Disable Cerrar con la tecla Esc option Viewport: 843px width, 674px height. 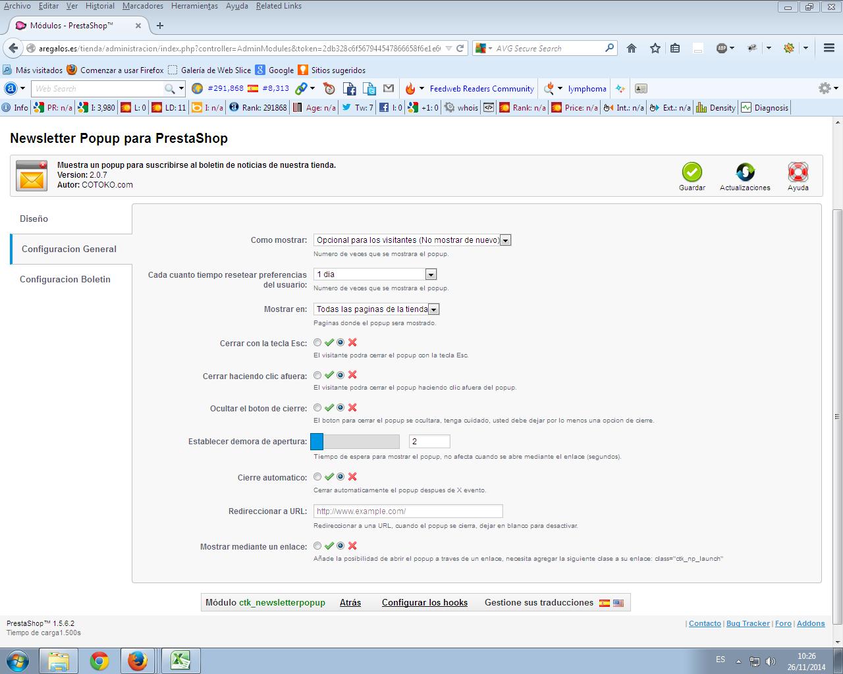(340, 342)
